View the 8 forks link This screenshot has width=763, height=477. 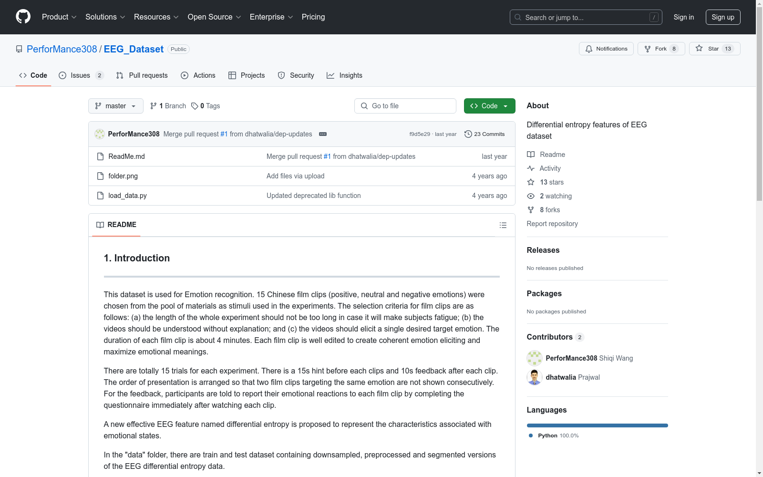544,210
